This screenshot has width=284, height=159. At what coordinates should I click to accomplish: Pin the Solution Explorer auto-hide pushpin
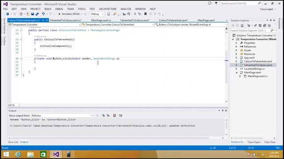tap(271, 20)
